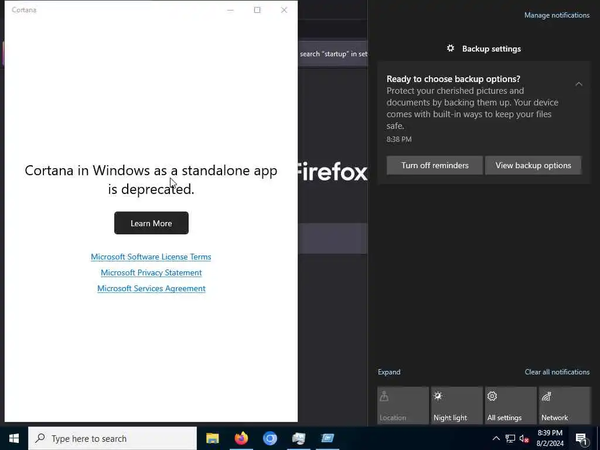Open Microsoft Privacy Statement link

[151, 272]
